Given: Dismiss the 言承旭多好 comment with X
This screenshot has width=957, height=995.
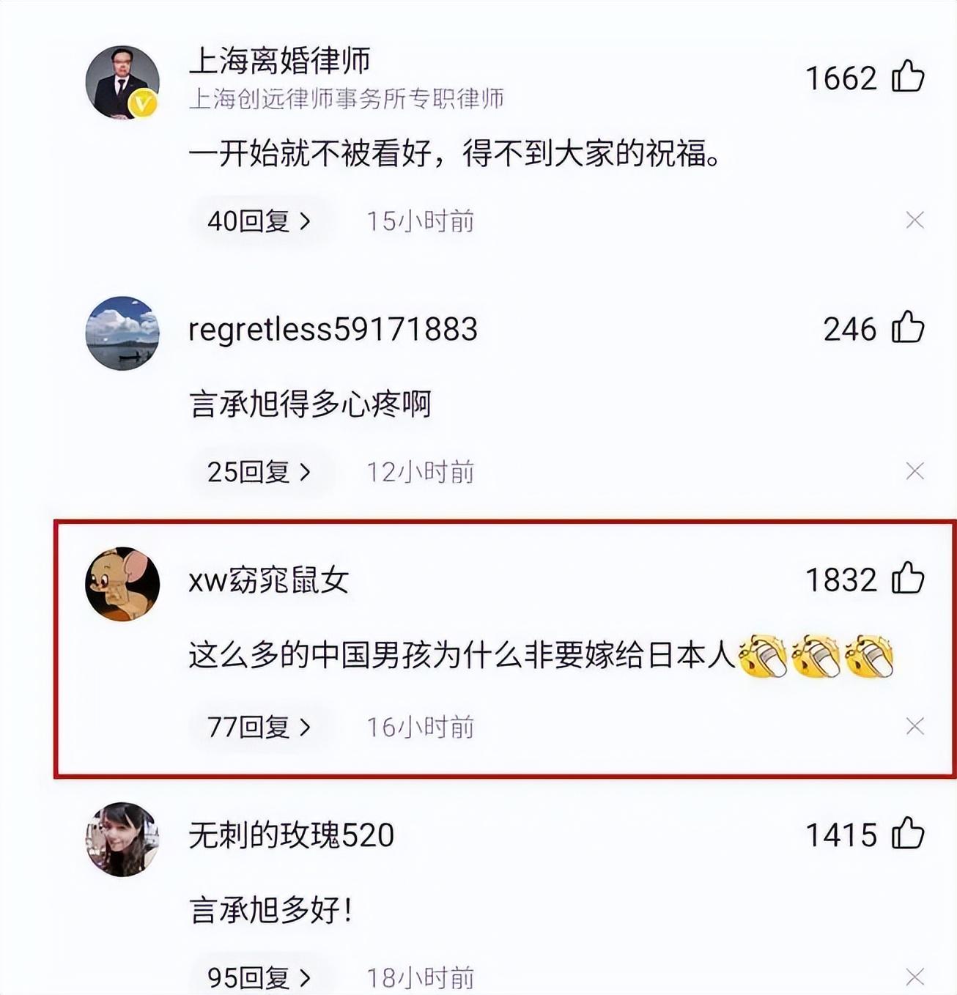Looking at the screenshot, I should [914, 977].
